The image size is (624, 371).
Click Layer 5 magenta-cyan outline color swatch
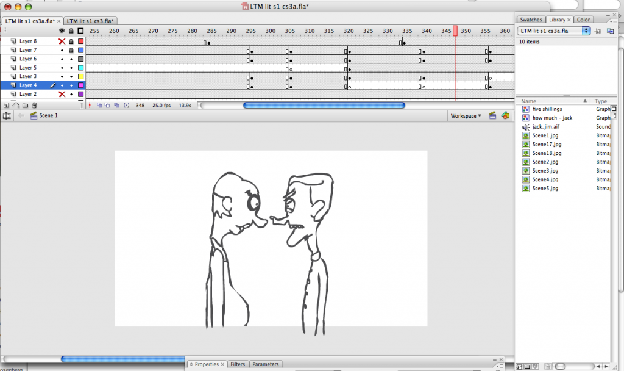pos(80,68)
